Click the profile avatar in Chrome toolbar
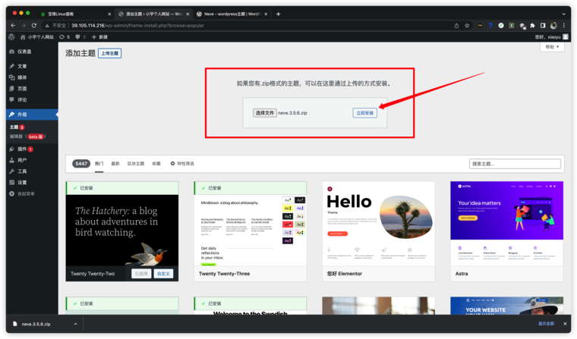 point(553,25)
